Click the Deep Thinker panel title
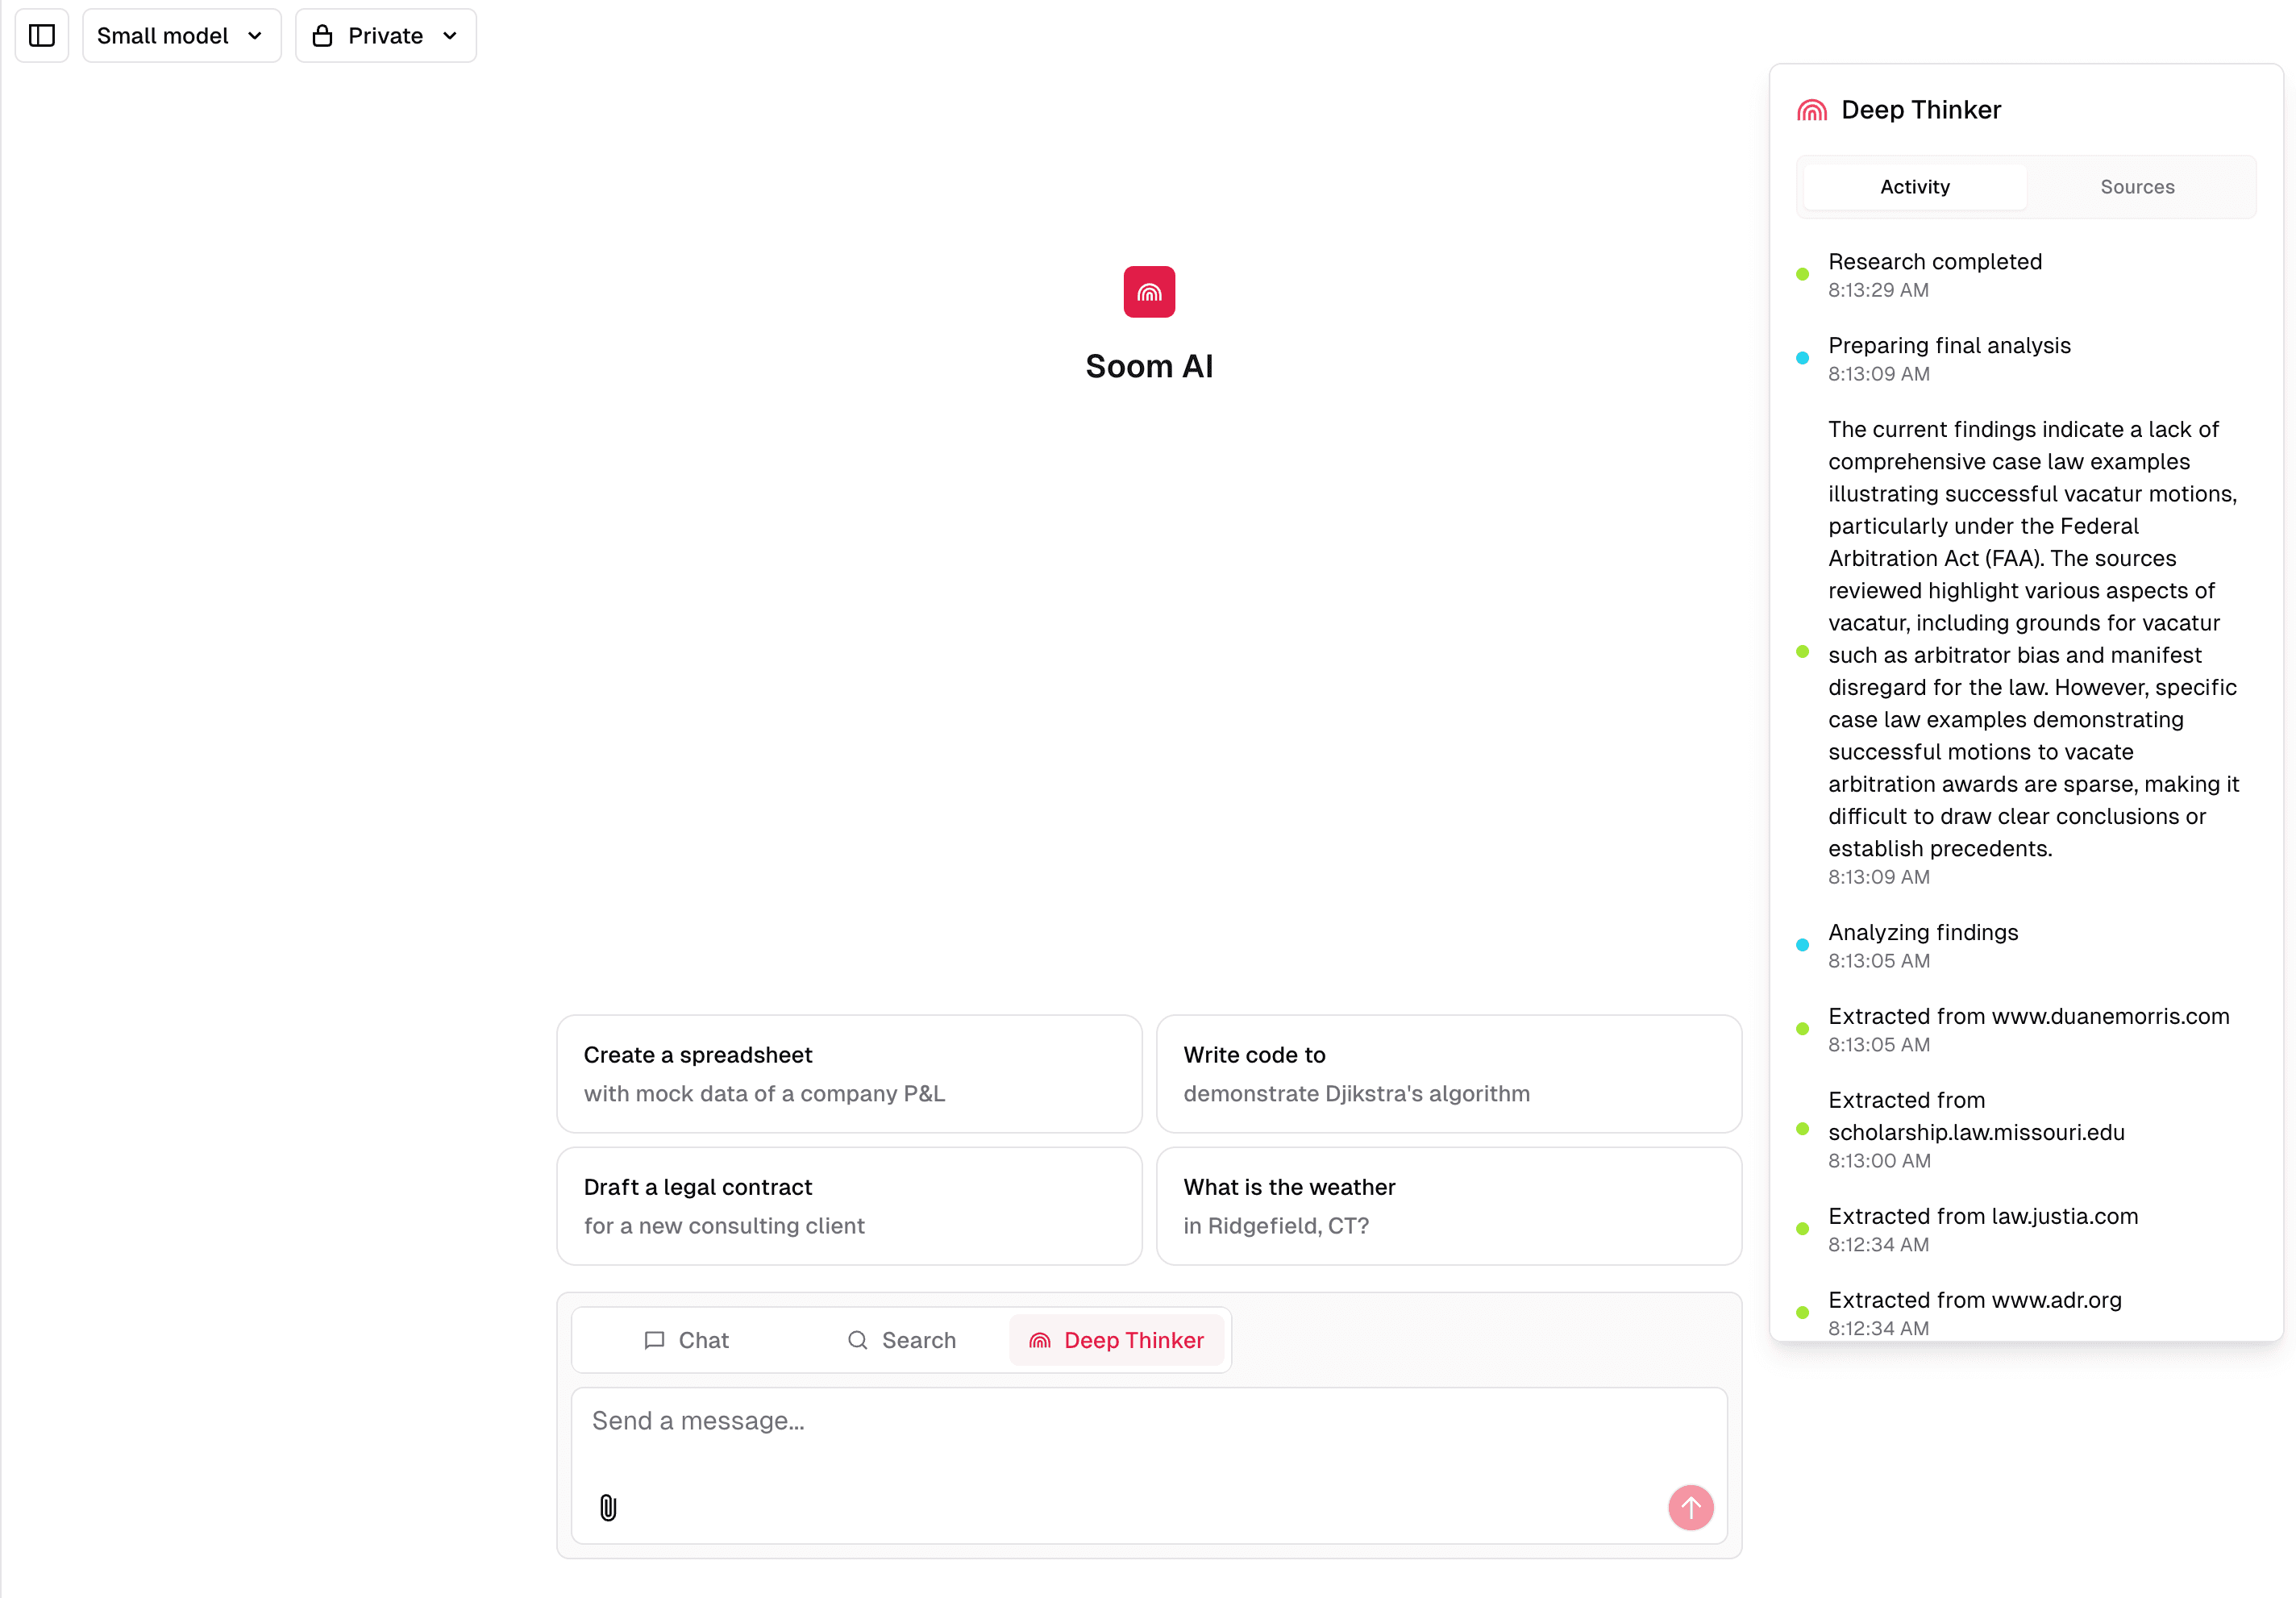 pyautogui.click(x=1920, y=110)
